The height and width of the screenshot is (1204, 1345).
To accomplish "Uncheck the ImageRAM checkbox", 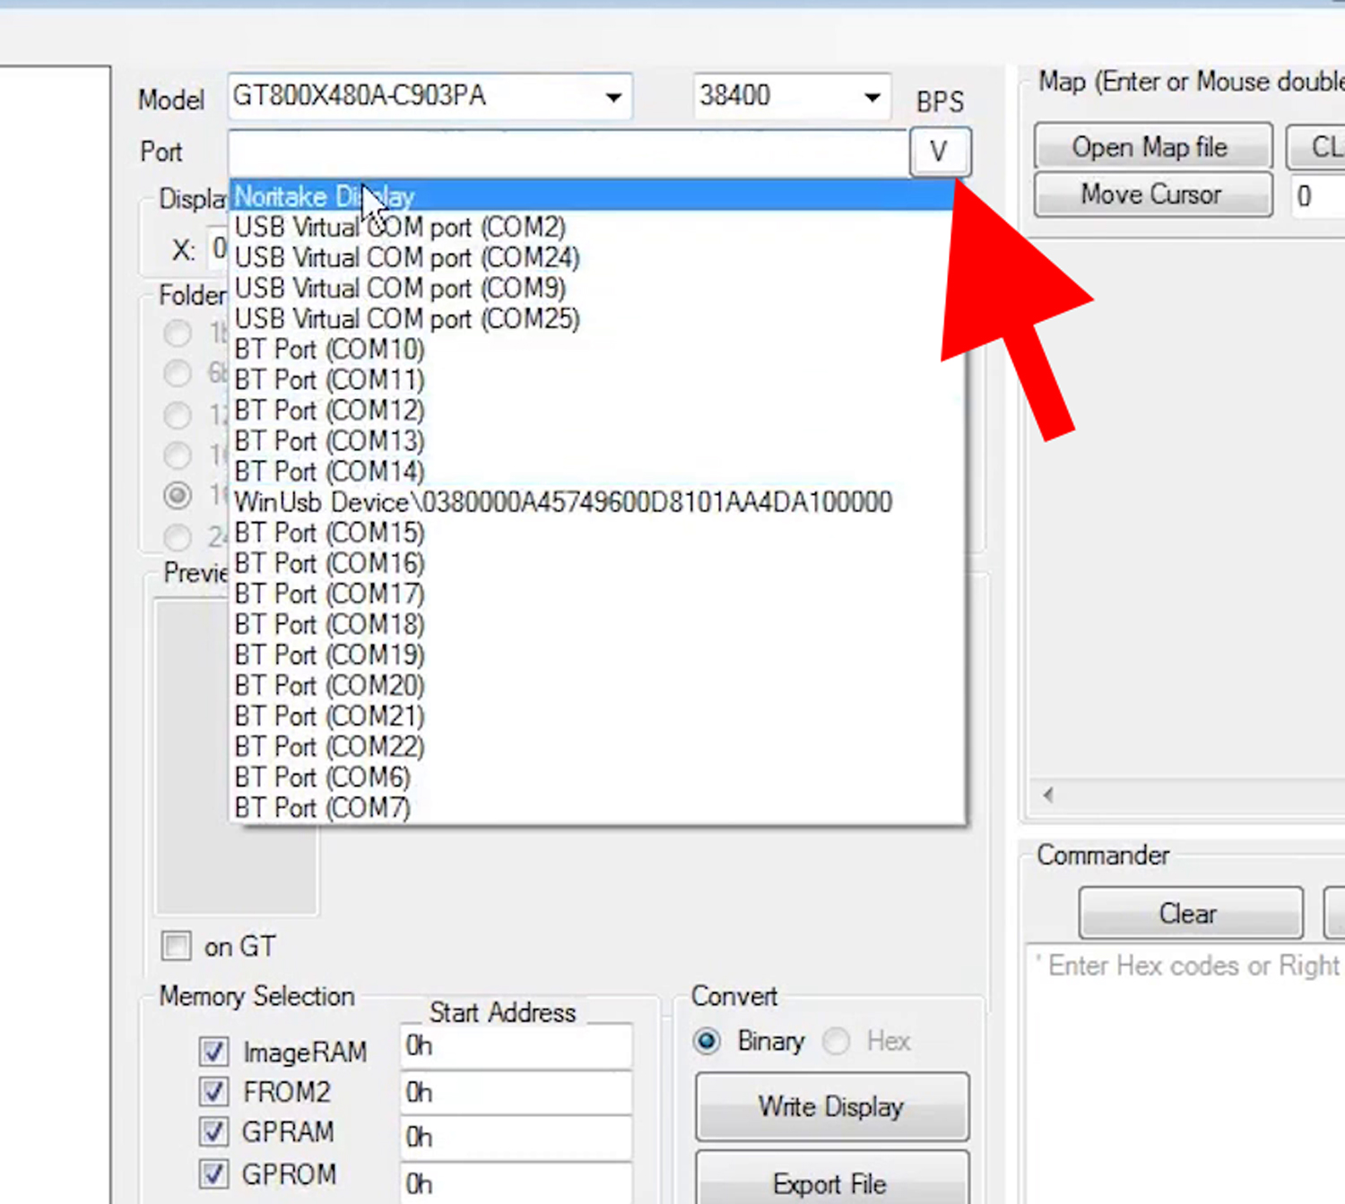I will click(x=213, y=1051).
